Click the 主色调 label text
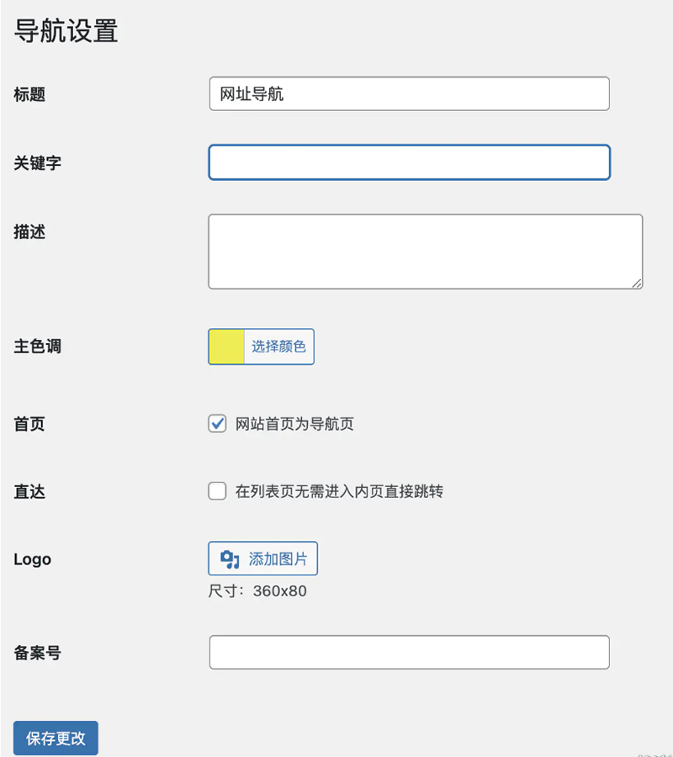 37,346
